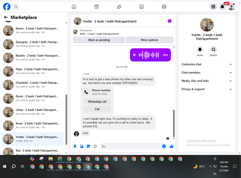Open weather 30°C taskbar widget
The image size is (241, 178).
[x=199, y=166]
